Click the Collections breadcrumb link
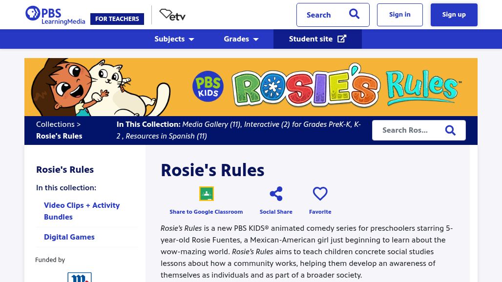This screenshot has width=502, height=282. [55, 124]
